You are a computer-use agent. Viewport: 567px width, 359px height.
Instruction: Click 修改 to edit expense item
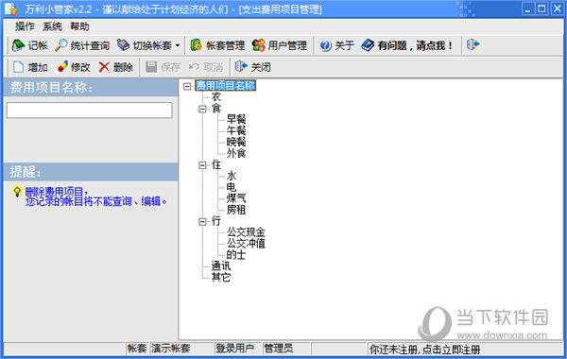pos(74,67)
